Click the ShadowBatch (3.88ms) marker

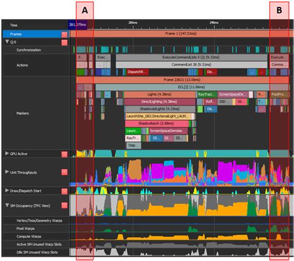[x=157, y=123]
